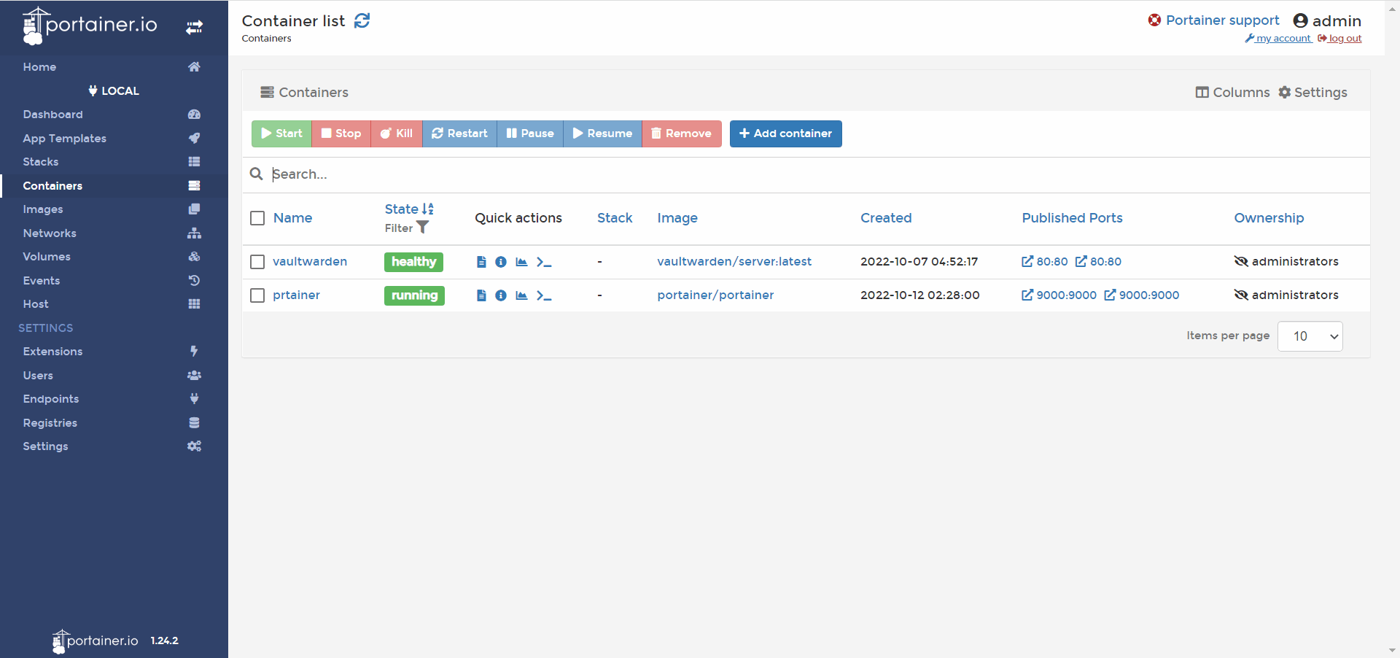This screenshot has height=658, width=1400.
Task: Open Settings in the sidebar
Action: pyautogui.click(x=114, y=446)
